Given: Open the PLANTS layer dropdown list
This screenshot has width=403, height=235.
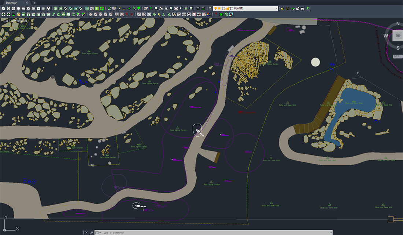Looking at the screenshot, I should (x=277, y=8).
